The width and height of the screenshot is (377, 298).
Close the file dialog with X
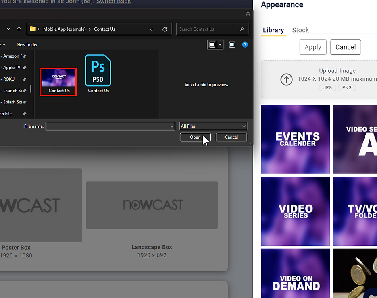coord(248,14)
